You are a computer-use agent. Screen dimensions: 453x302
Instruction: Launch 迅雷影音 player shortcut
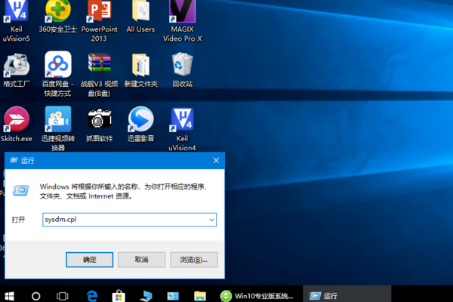tap(140, 125)
